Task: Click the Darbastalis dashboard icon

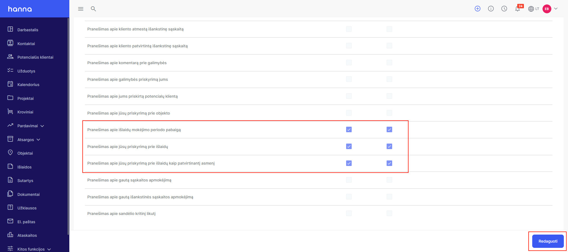Action: coord(10,29)
